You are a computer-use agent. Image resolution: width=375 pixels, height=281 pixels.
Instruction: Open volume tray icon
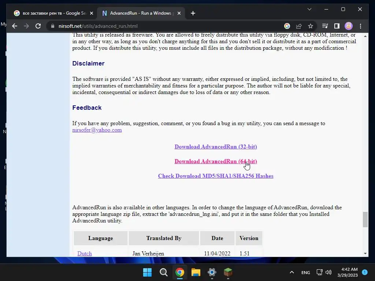[x=328, y=272]
